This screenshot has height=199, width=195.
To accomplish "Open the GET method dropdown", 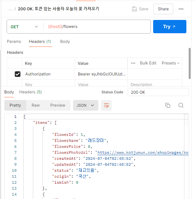I will click(24, 27).
